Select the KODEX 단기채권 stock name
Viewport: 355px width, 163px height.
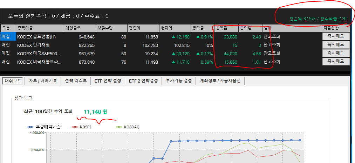tap(33, 45)
